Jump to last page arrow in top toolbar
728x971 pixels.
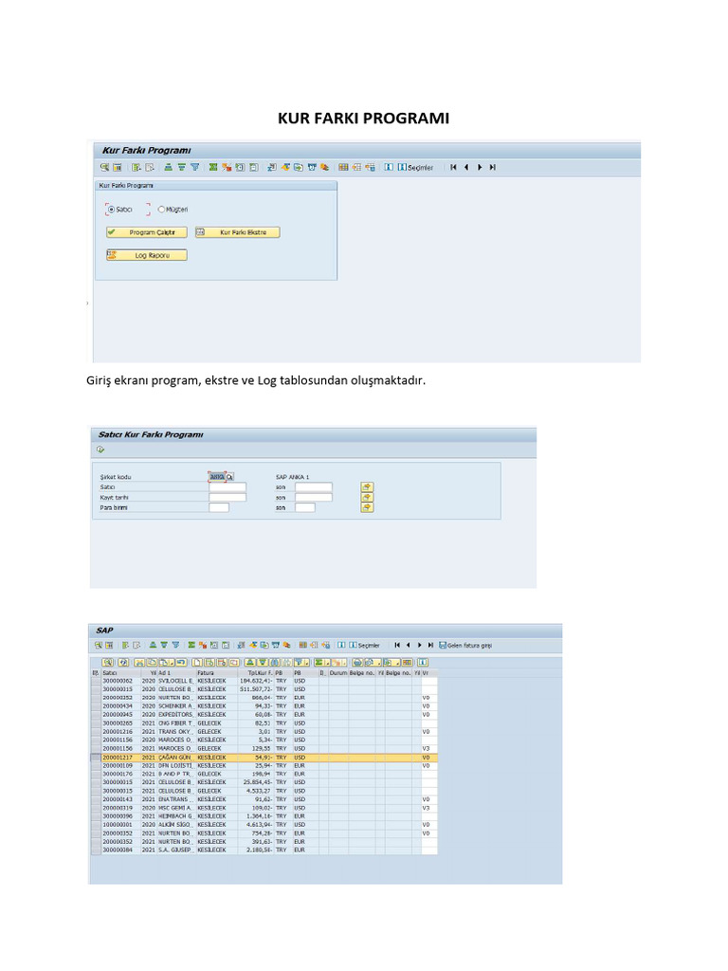coord(493,167)
